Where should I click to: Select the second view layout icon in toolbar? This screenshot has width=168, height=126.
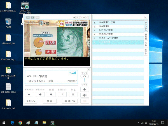[32, 17]
